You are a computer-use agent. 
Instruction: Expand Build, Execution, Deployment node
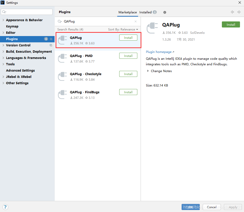tap(3, 51)
